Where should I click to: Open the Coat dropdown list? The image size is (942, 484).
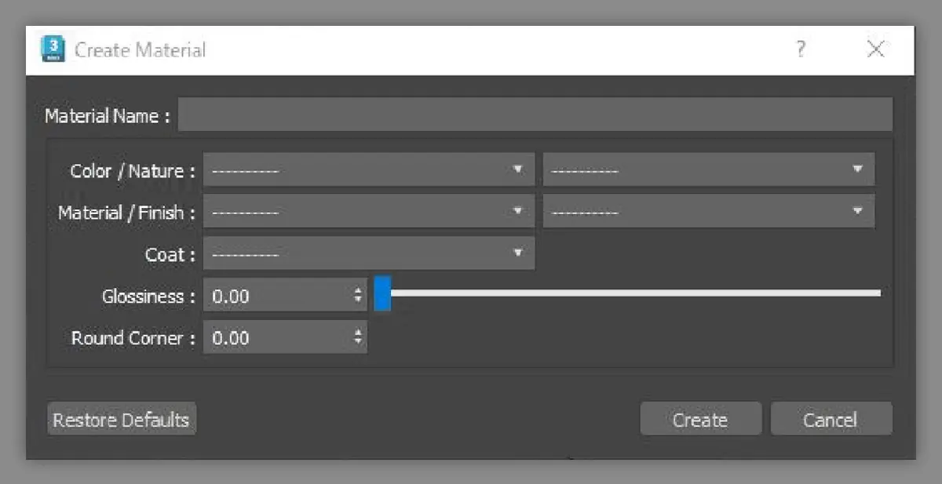tap(369, 253)
